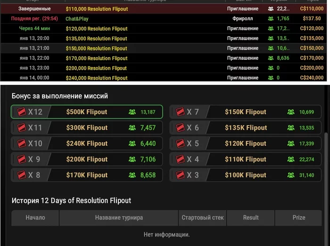Select the $240K Flipout mission tile
This screenshot has width=330, height=246.
(87, 144)
